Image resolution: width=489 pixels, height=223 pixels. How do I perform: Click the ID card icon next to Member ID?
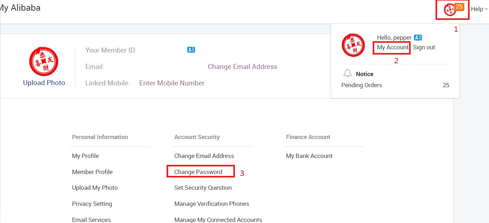pos(191,50)
